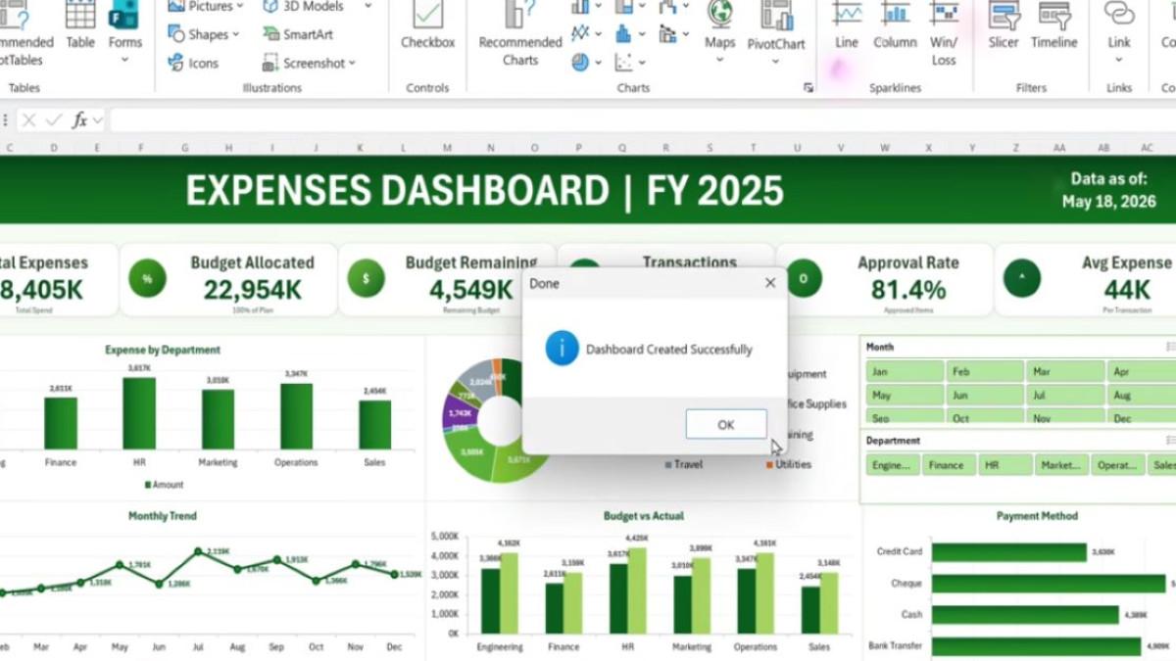Open the Maps chart button

719,31
